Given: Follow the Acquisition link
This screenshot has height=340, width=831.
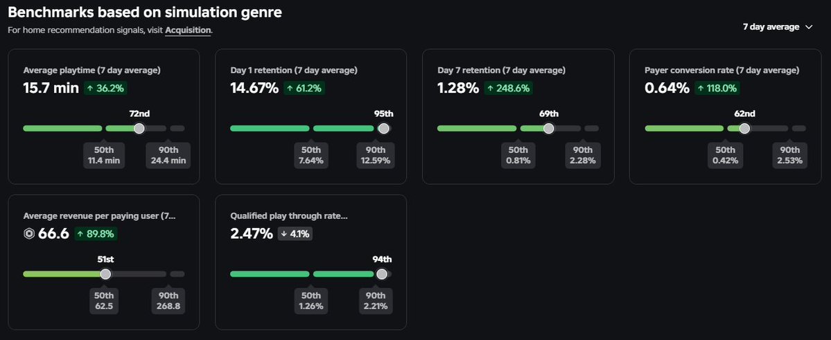Looking at the screenshot, I should pyautogui.click(x=188, y=30).
